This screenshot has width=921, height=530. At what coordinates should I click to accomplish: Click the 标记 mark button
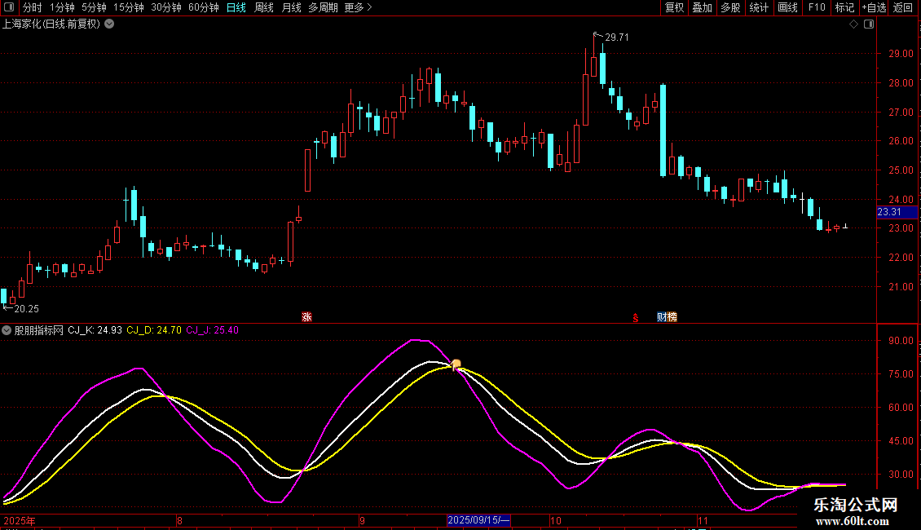click(x=844, y=7)
